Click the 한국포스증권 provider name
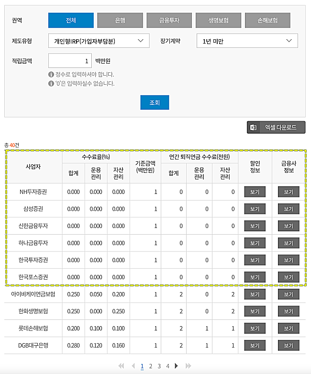 33,277
